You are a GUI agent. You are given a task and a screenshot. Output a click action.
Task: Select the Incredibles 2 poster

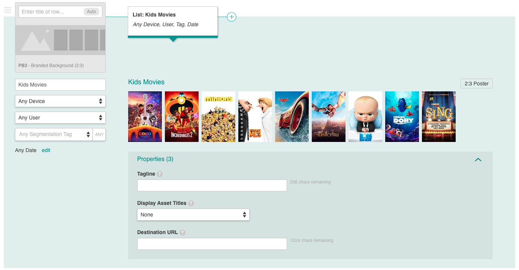182,117
